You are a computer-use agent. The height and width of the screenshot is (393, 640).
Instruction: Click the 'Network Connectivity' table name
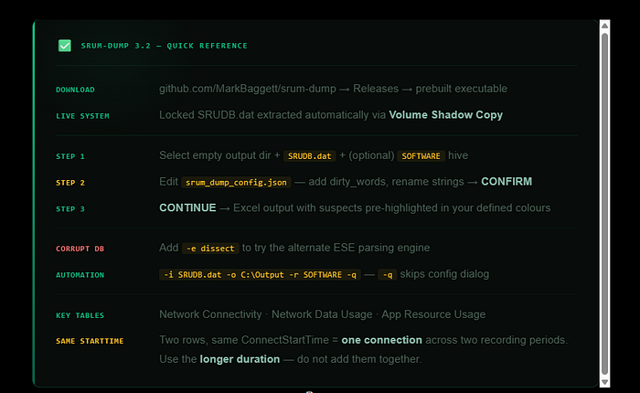click(x=210, y=314)
